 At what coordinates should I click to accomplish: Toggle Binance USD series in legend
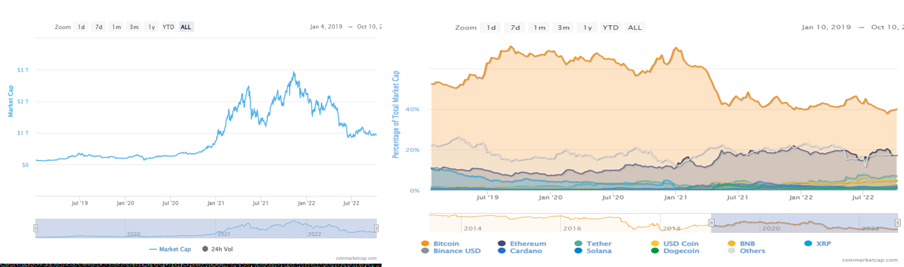point(451,251)
